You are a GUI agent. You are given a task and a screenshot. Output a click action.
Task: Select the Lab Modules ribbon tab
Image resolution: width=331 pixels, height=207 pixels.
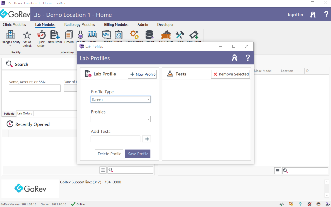(45, 25)
